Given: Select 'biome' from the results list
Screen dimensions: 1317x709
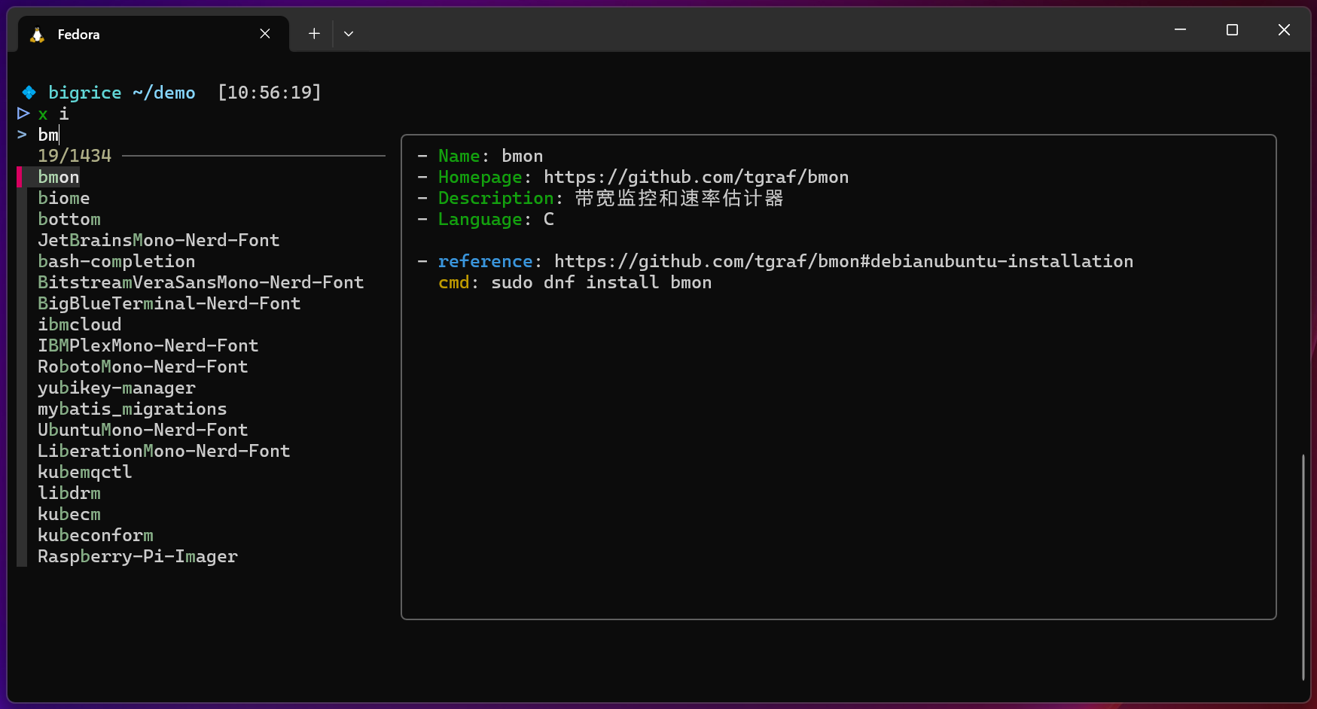Looking at the screenshot, I should (64, 198).
